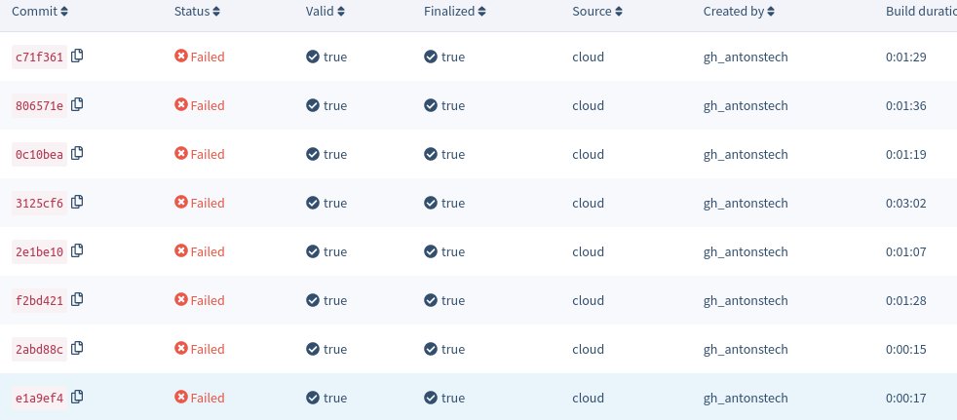Open commit c71f361

tap(39, 57)
